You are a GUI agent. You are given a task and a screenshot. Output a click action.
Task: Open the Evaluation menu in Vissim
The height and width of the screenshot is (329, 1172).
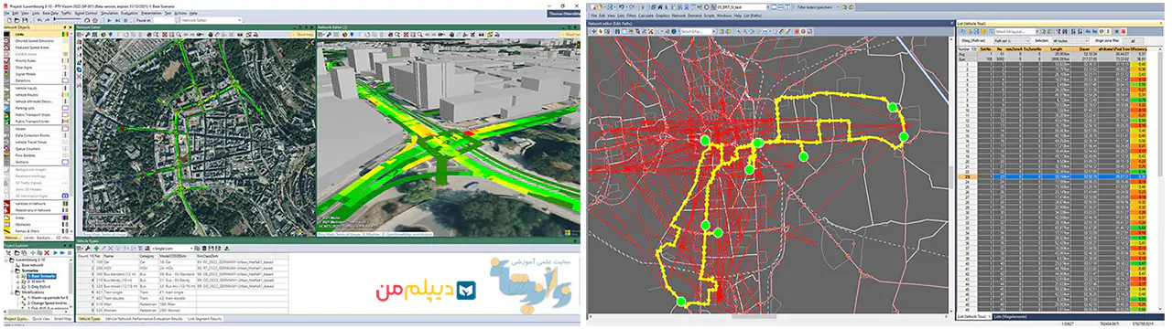(x=129, y=13)
